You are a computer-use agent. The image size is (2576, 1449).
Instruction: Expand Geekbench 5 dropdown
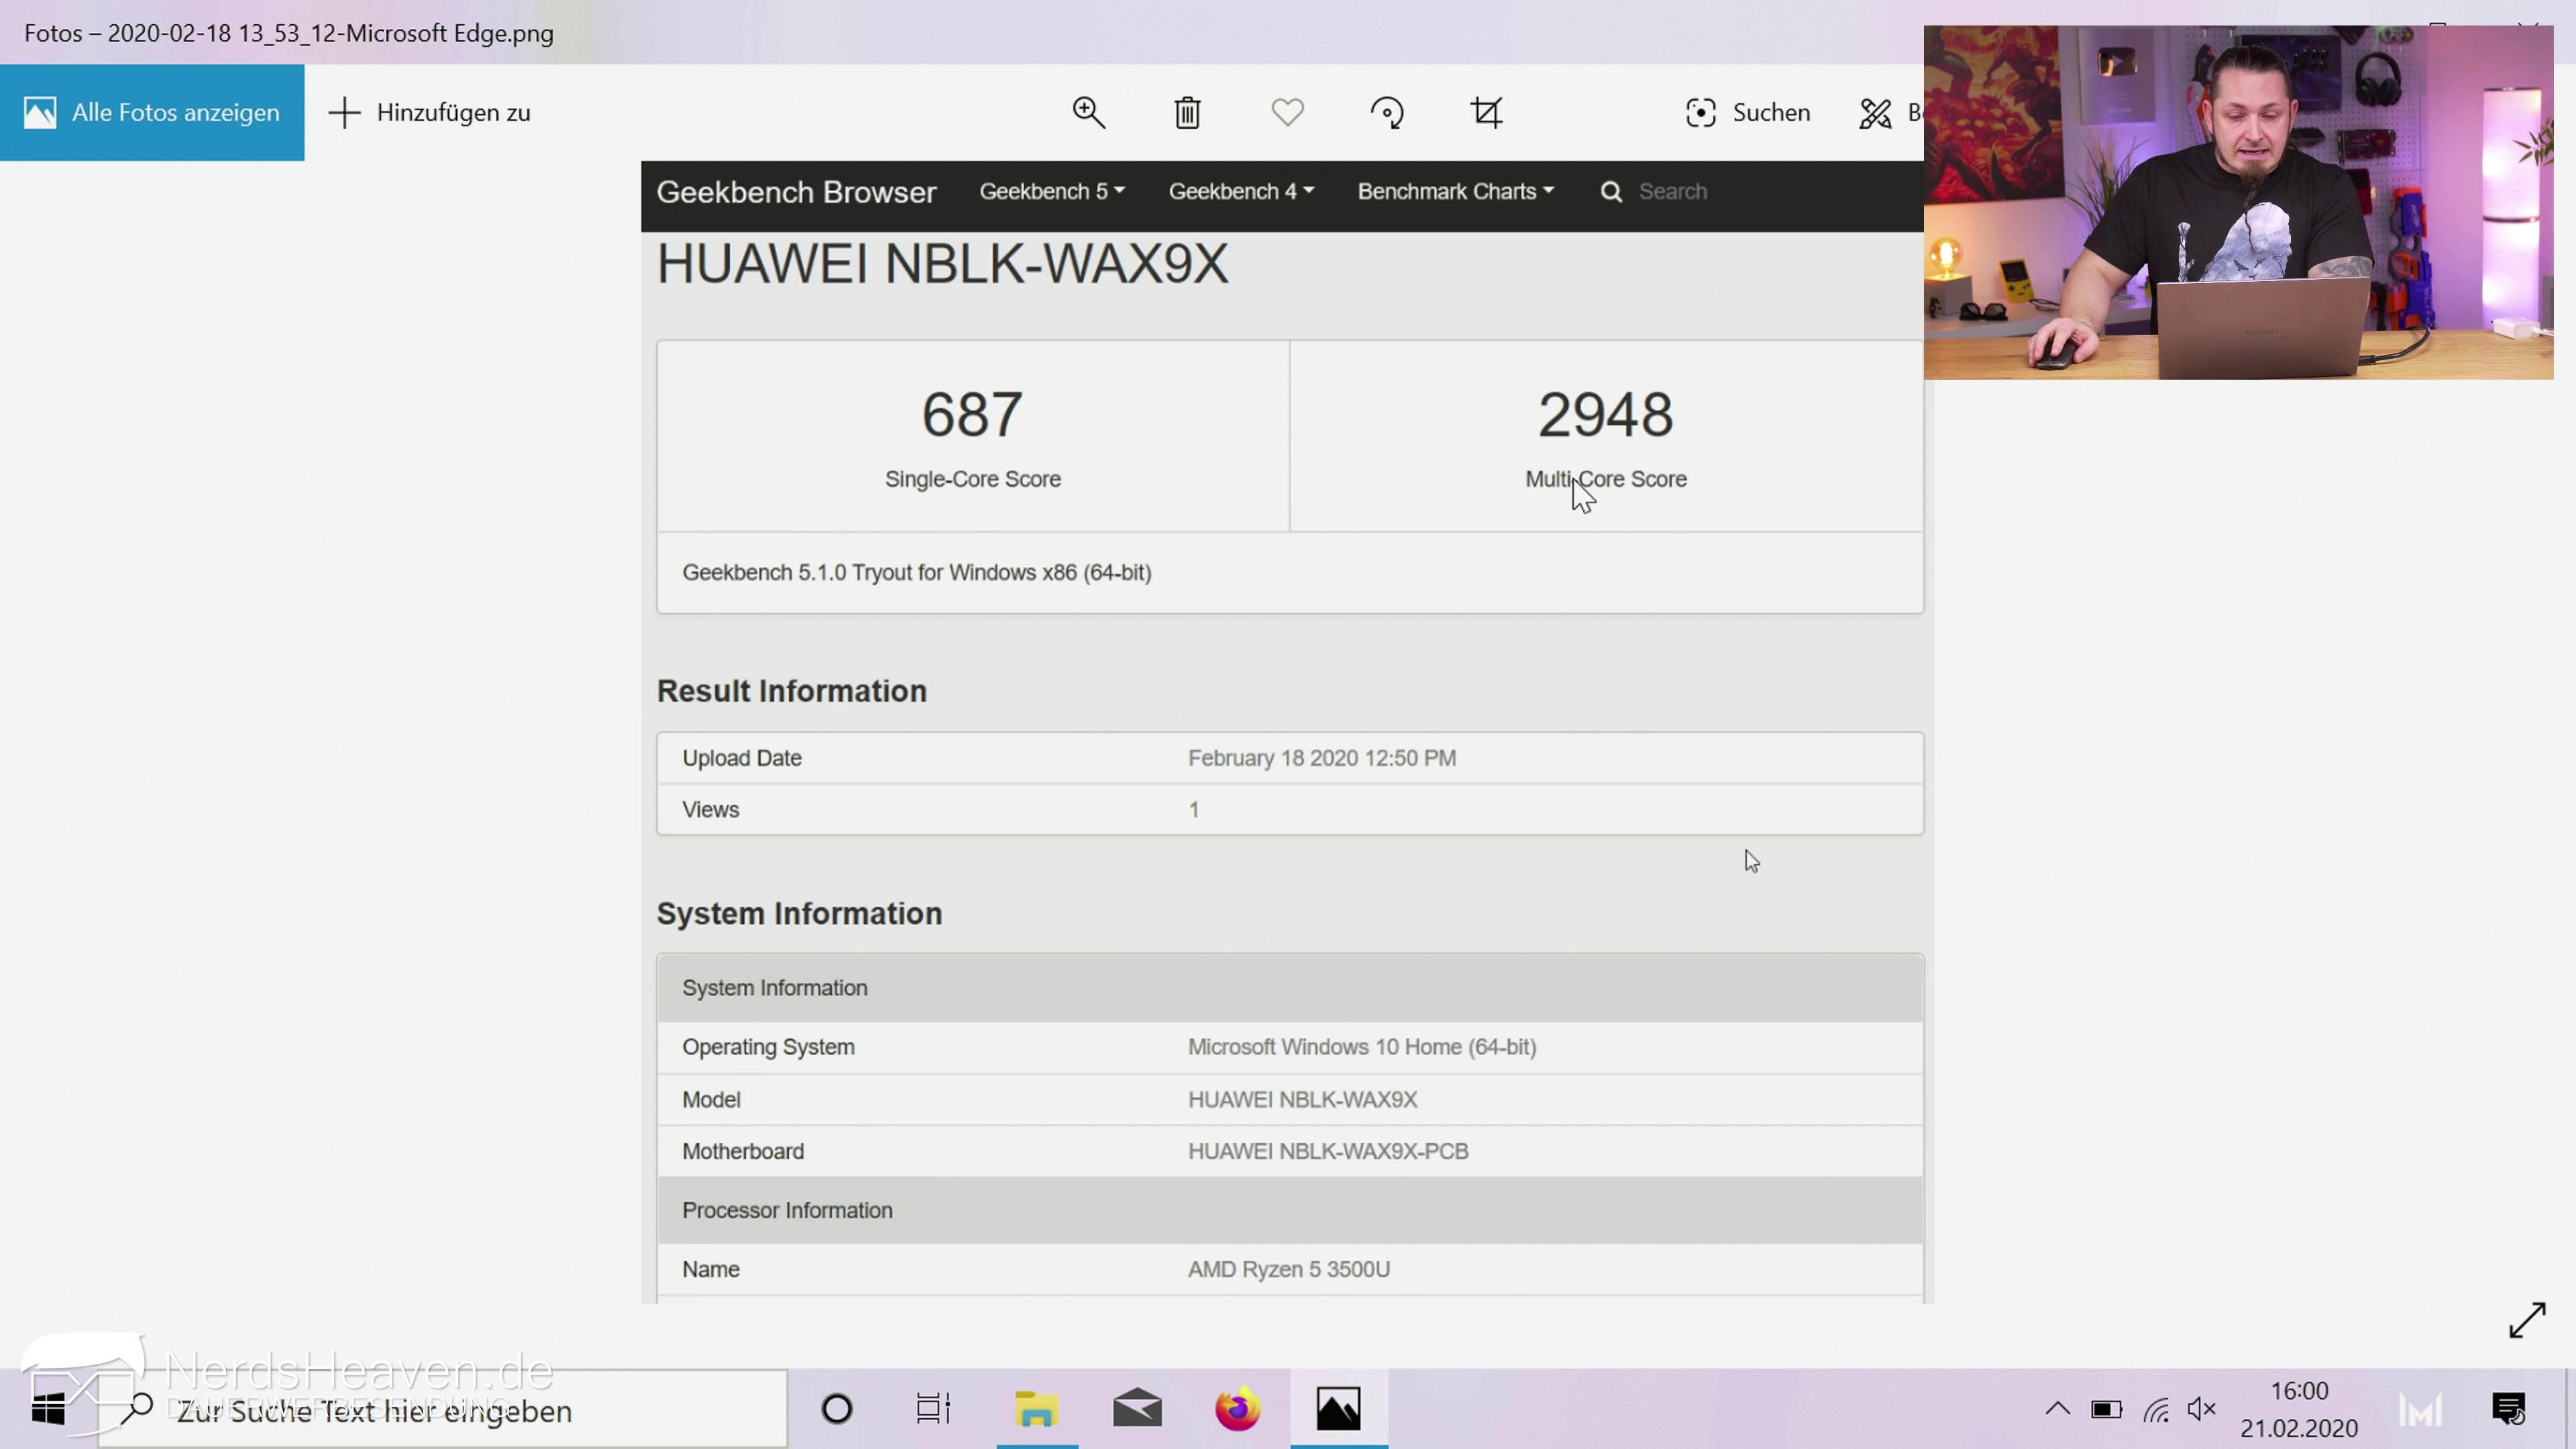tap(1052, 191)
